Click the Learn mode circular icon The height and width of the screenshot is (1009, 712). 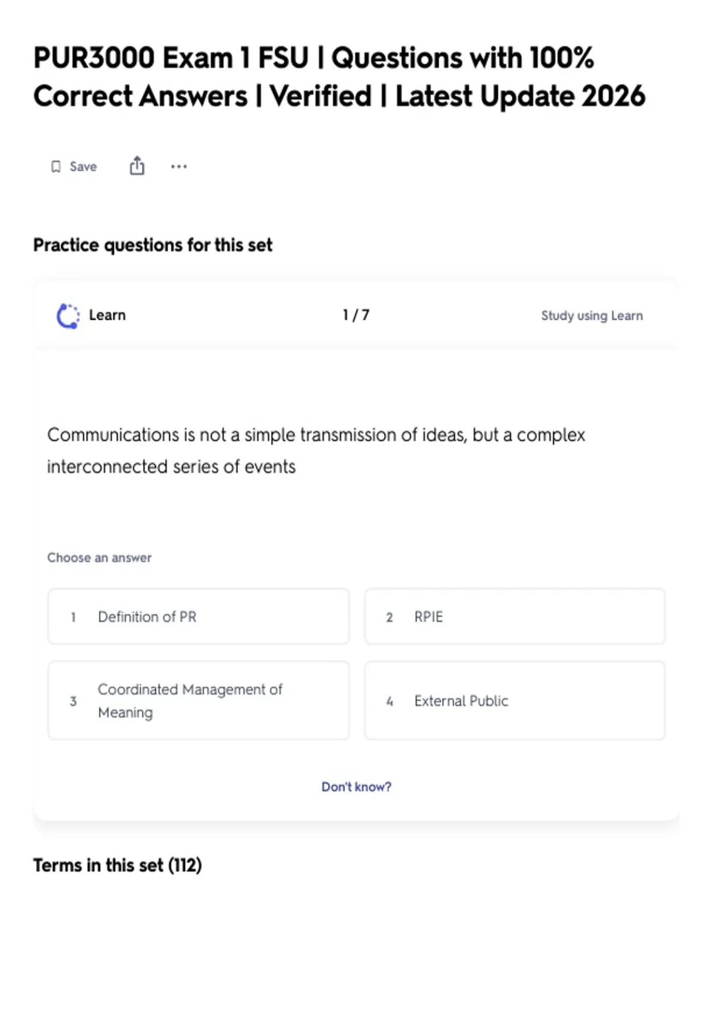[68, 316]
